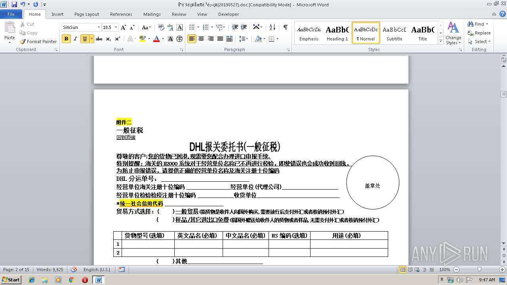Toggle Italic formatting
The width and height of the screenshot is (507, 285).
(75, 39)
